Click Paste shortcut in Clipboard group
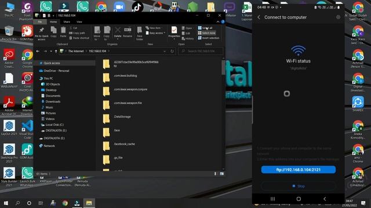Screen dimensions: 371x208 79,38
